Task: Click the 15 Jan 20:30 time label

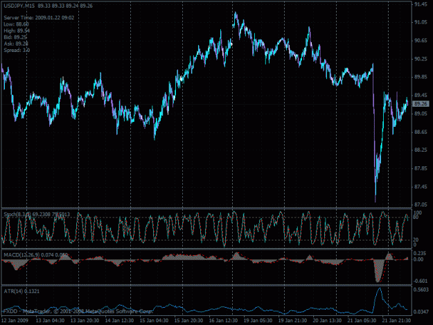Action: 188,321
